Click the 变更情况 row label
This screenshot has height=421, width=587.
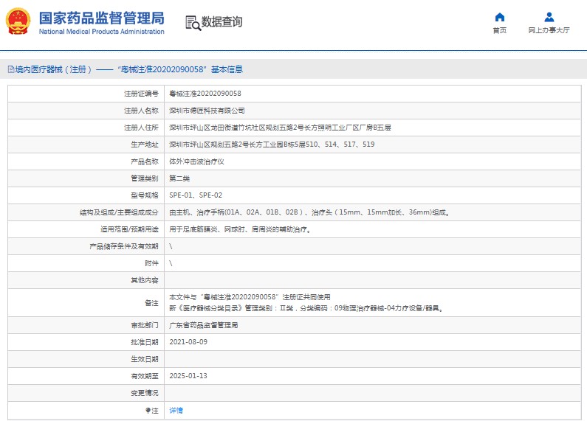click(145, 393)
